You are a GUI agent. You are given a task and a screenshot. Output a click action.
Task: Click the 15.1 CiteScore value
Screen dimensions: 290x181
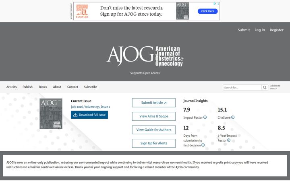tap(222, 110)
